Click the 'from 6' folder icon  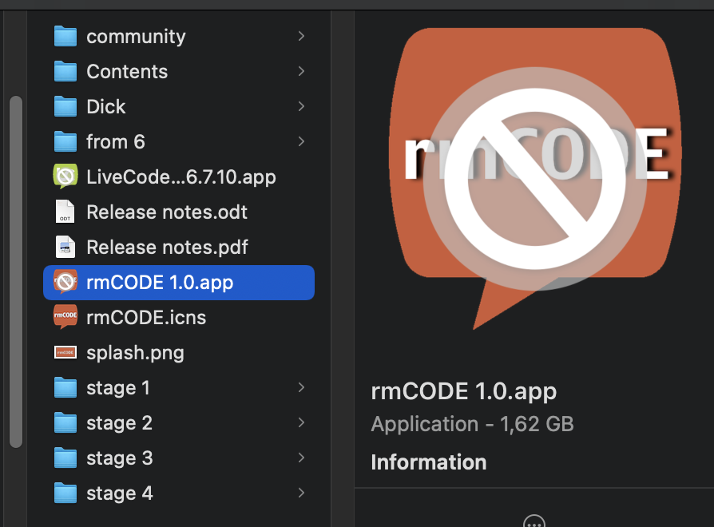point(65,141)
